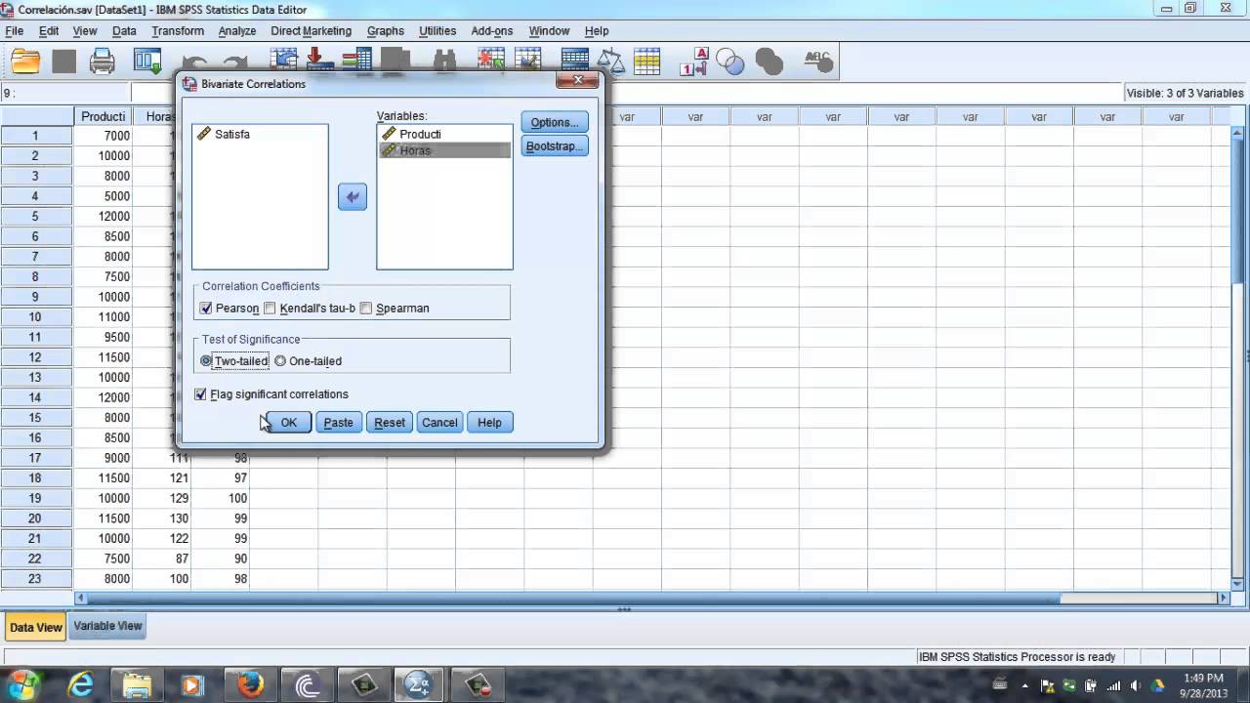This screenshot has height=703, width=1250.
Task: Select Horas in Variables list
Action: 444,150
